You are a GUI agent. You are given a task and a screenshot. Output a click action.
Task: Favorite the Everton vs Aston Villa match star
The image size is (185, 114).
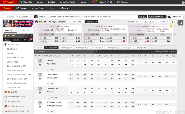point(40,65)
